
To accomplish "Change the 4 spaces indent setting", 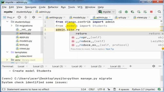I will click(x=124, y=89).
